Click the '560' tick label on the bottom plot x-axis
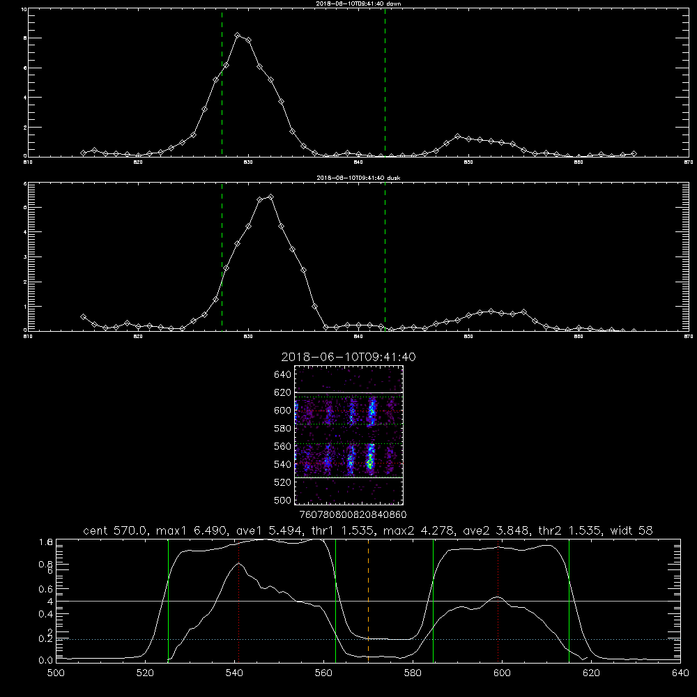This screenshot has height=697, width=697. [x=323, y=673]
